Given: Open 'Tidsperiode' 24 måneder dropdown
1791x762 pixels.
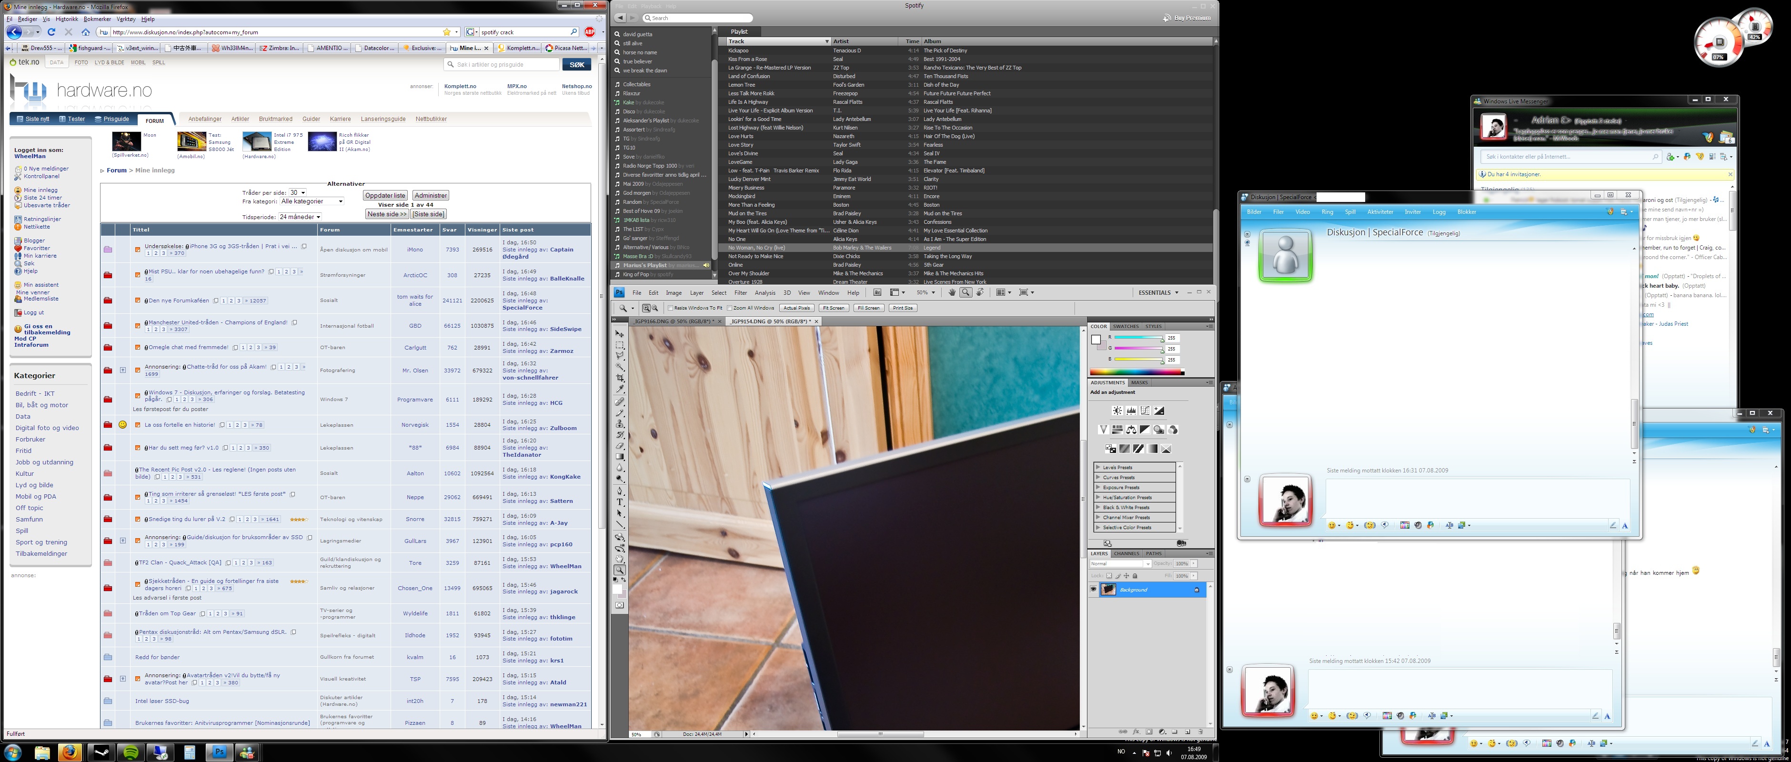Looking at the screenshot, I should 301,217.
